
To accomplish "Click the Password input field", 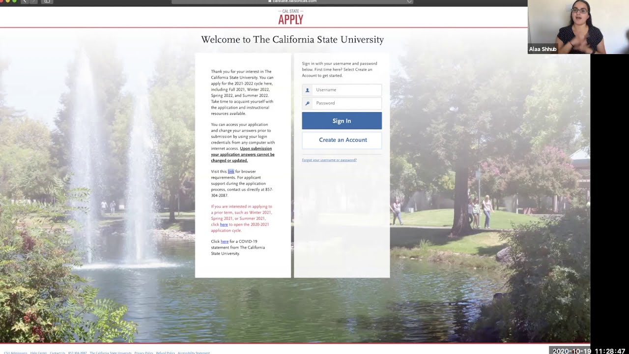I will point(346,103).
